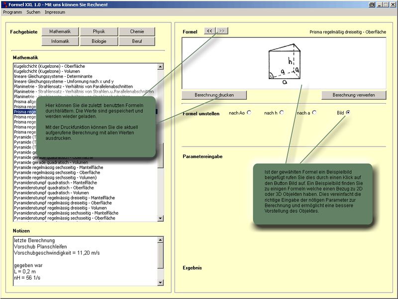
Task: Switch to the Physik subject area
Action: [x=99, y=31]
